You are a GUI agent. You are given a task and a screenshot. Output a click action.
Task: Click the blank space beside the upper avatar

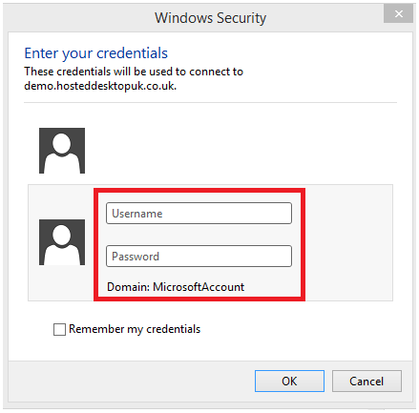239,151
